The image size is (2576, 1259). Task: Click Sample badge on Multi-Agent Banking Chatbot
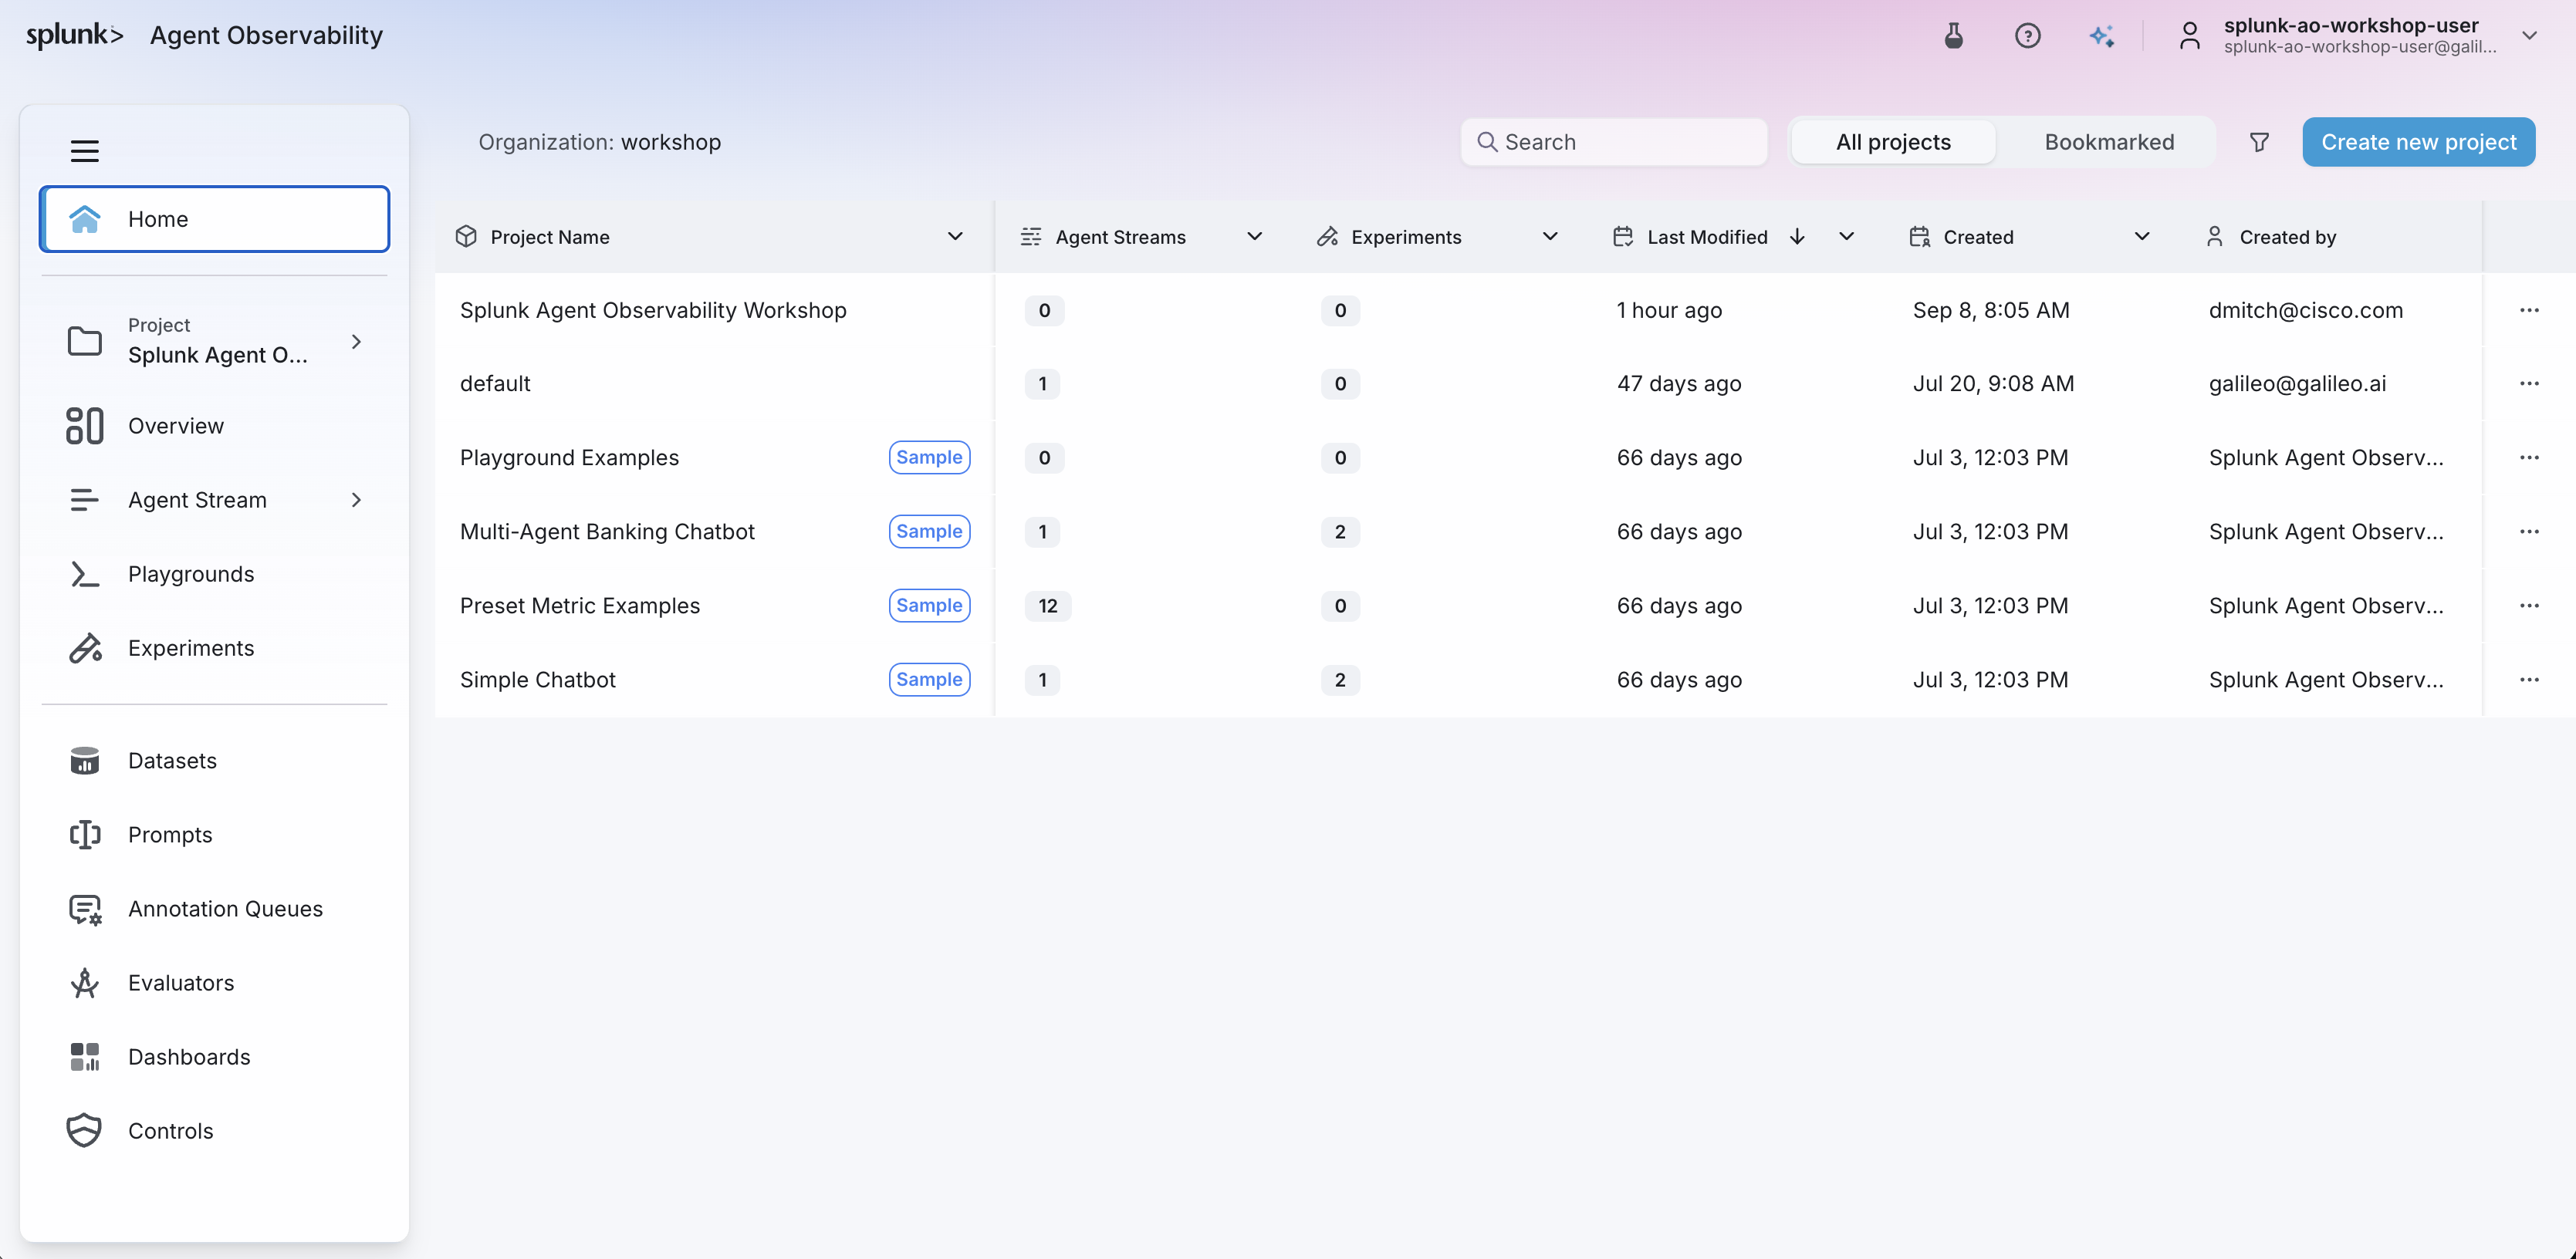point(929,532)
